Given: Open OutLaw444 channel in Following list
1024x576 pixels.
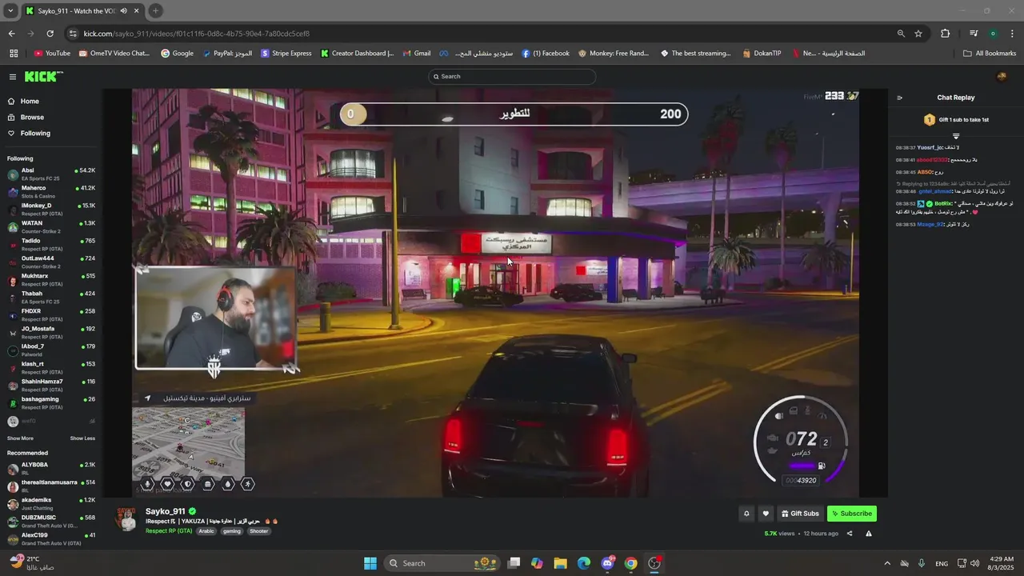Looking at the screenshot, I should tap(51, 262).
